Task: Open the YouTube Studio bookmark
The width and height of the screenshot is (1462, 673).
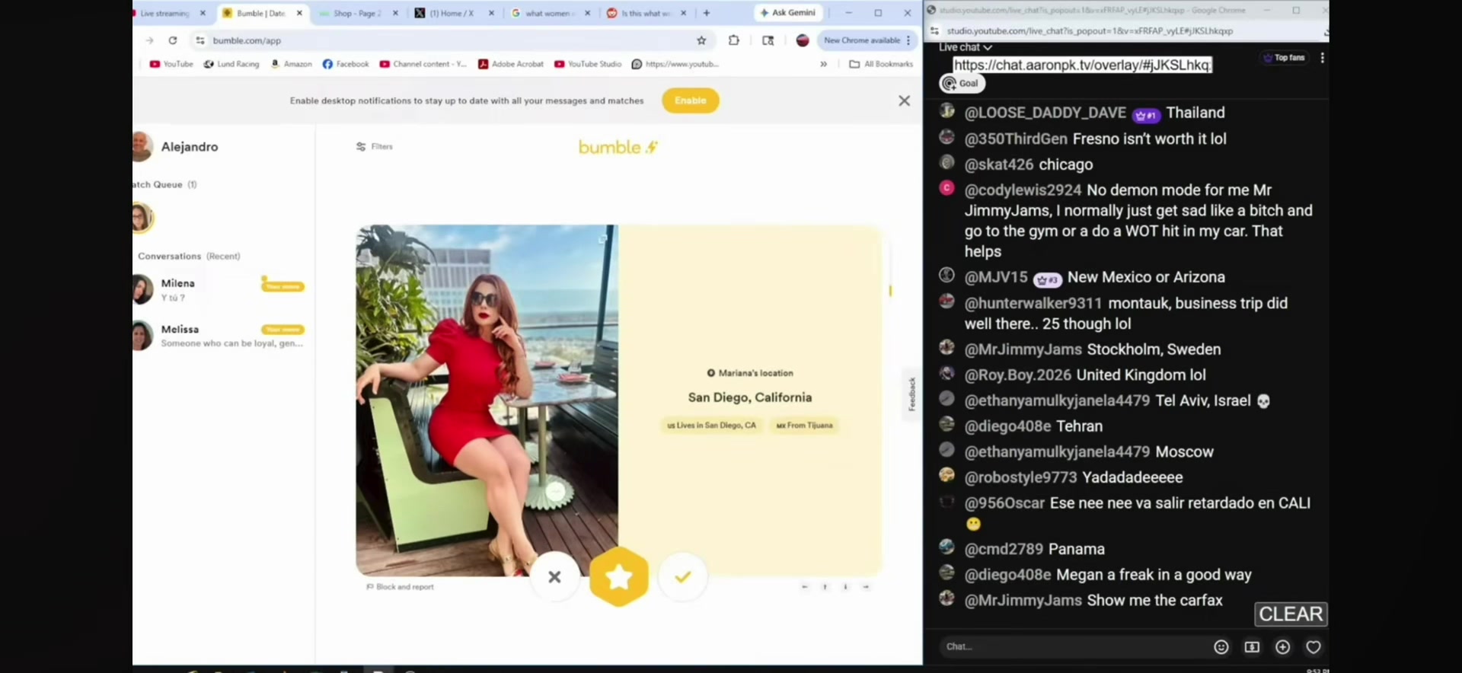Action: [588, 64]
